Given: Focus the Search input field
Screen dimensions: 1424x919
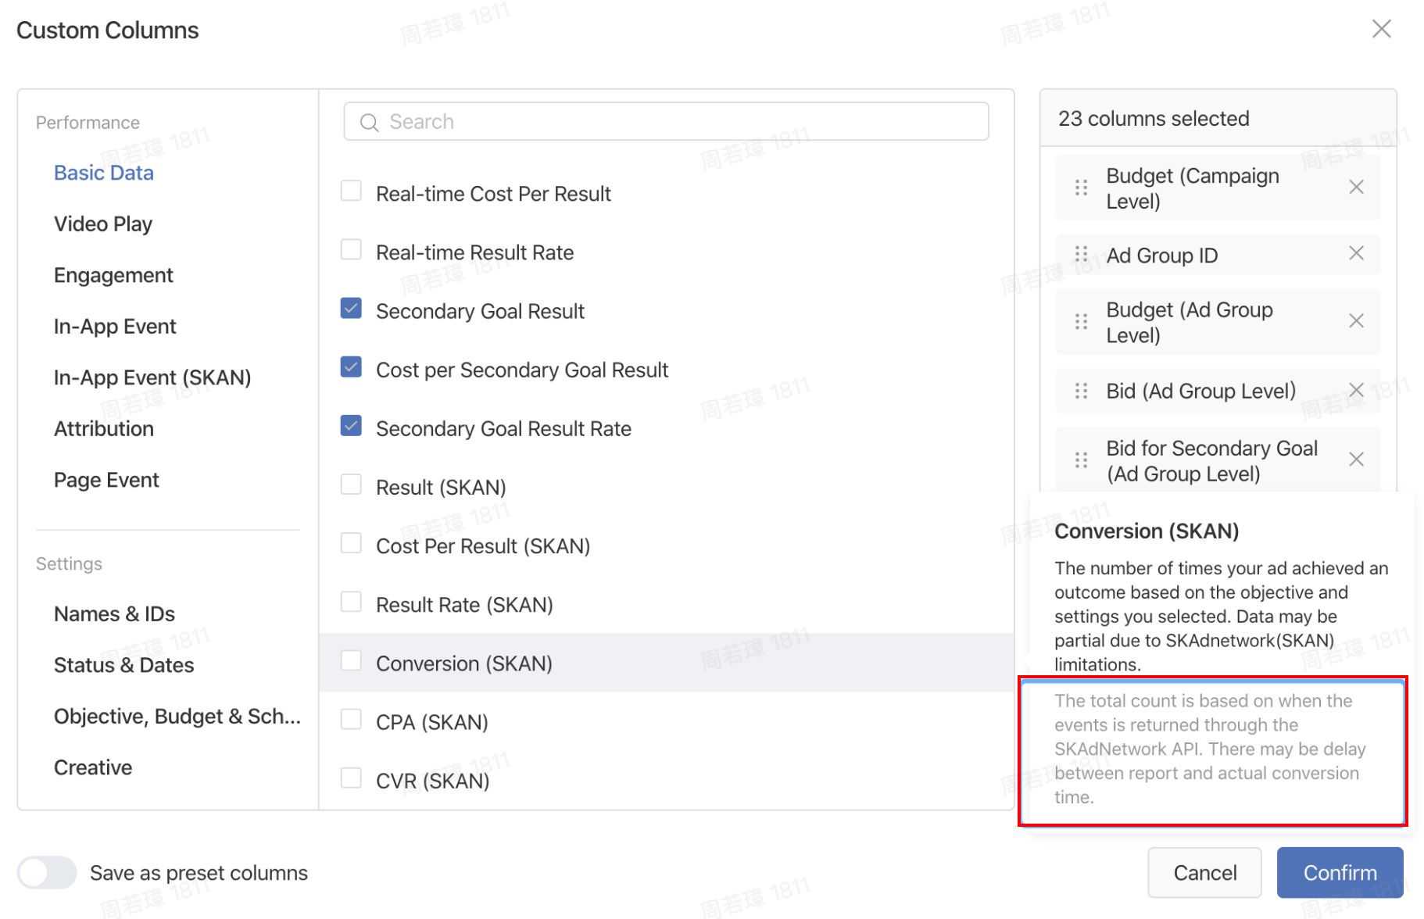Looking at the screenshot, I should pos(666,122).
